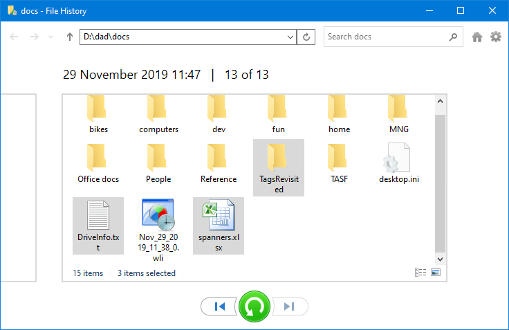Open the recent locations dropdown arrow
Viewport: 509px width, 330px height.
[x=51, y=37]
